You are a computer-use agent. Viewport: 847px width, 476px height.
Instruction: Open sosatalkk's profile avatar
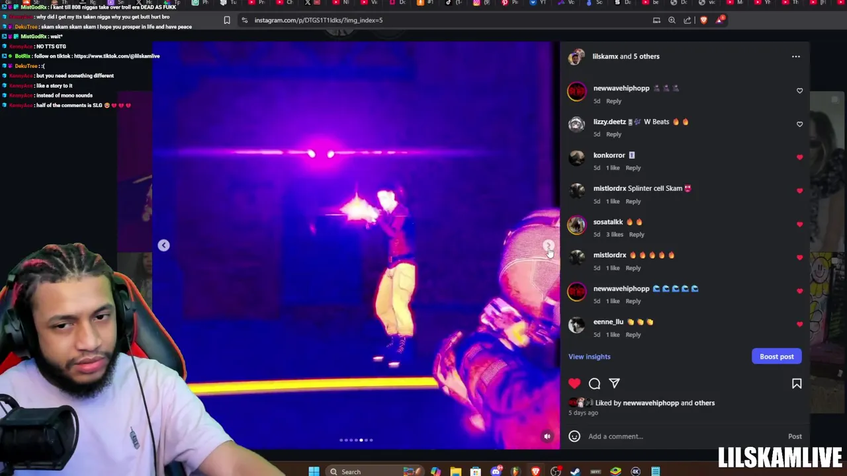[x=576, y=225]
